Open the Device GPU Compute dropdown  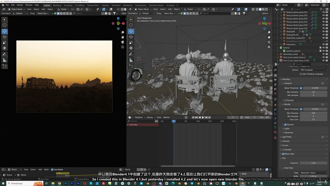point(314,70)
